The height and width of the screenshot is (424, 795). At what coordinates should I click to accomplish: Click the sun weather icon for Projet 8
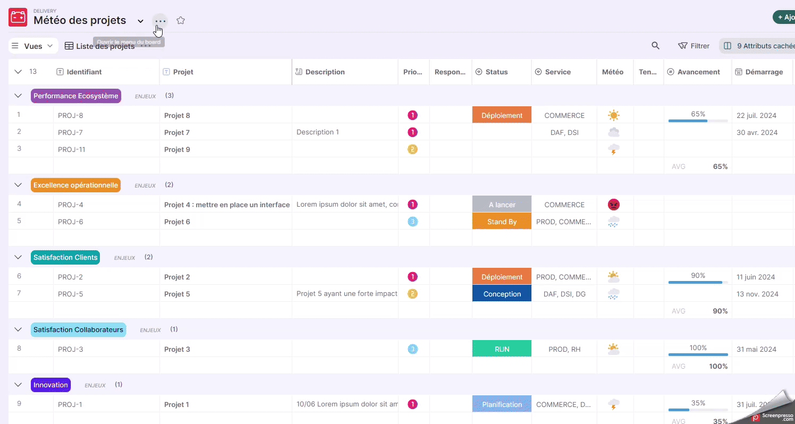614,115
